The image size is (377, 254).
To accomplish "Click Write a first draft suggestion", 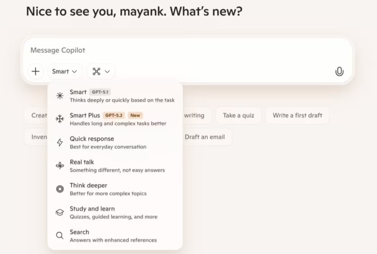I will pyautogui.click(x=297, y=115).
